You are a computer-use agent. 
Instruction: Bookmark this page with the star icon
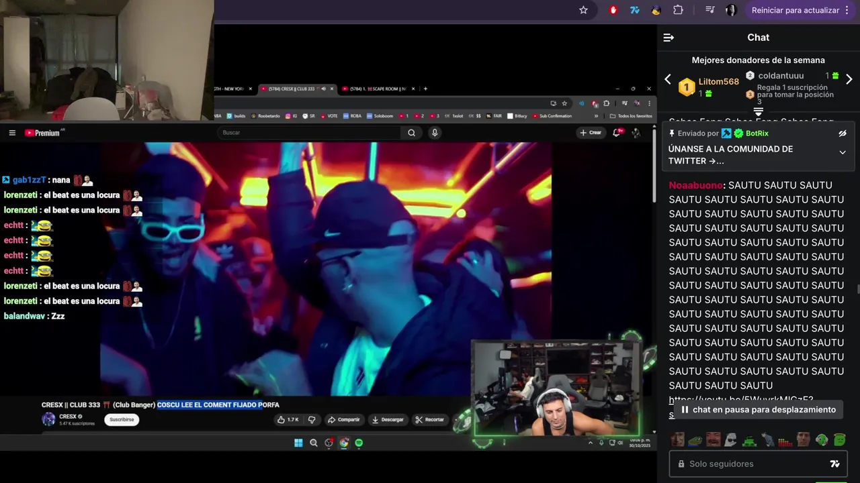(583, 10)
